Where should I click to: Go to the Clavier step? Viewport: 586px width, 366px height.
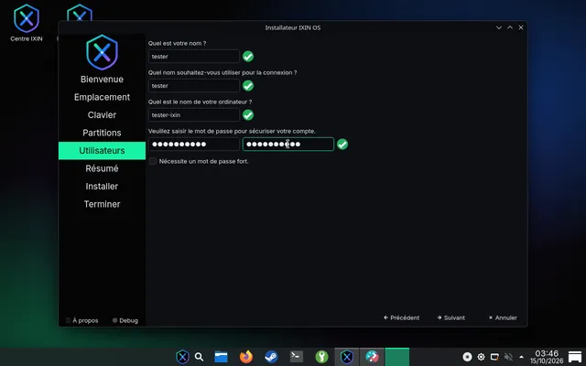(102, 115)
